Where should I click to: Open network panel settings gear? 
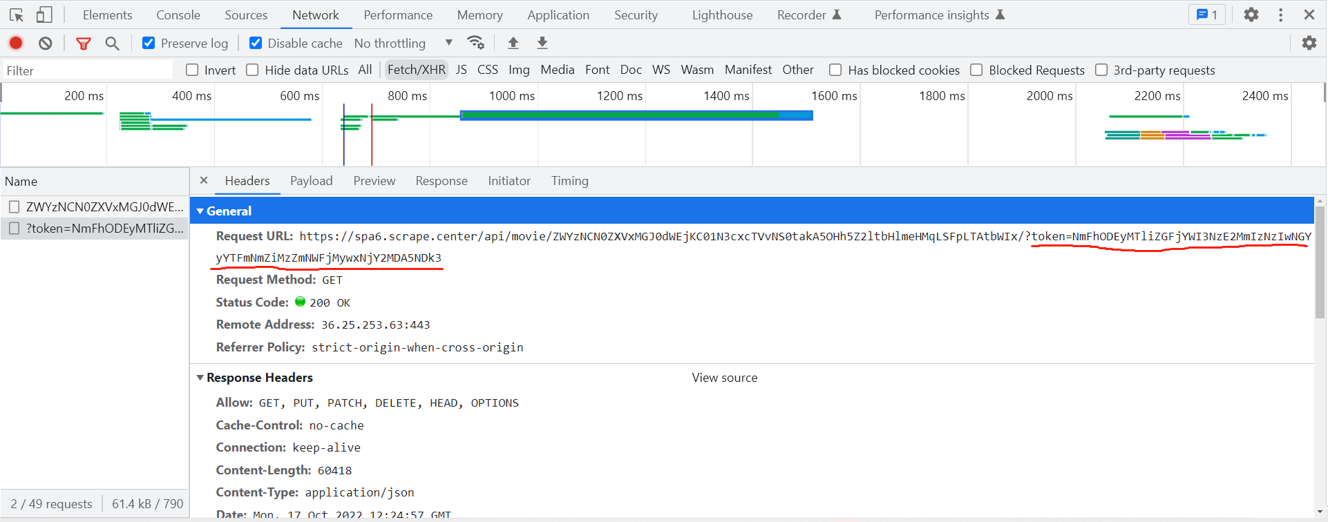click(1309, 43)
